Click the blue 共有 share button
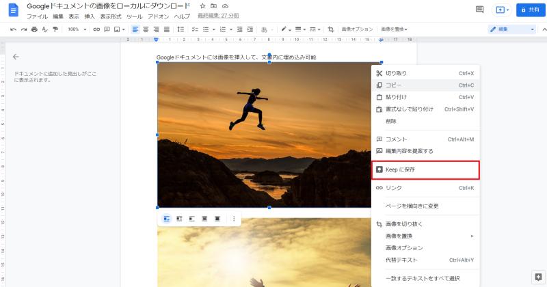The width and height of the screenshot is (547, 287). pos(531,10)
